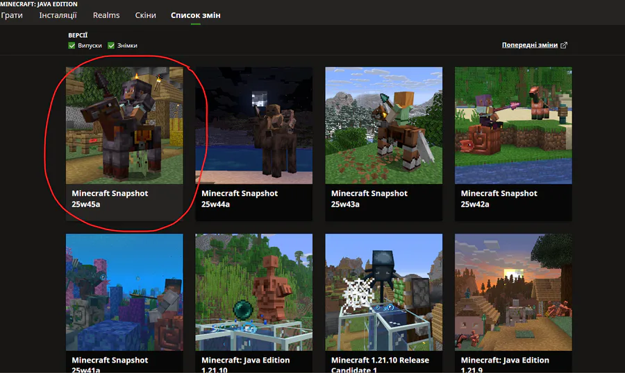Click the title text 'Minecraft Snapshot 25w43a'

[369, 199]
